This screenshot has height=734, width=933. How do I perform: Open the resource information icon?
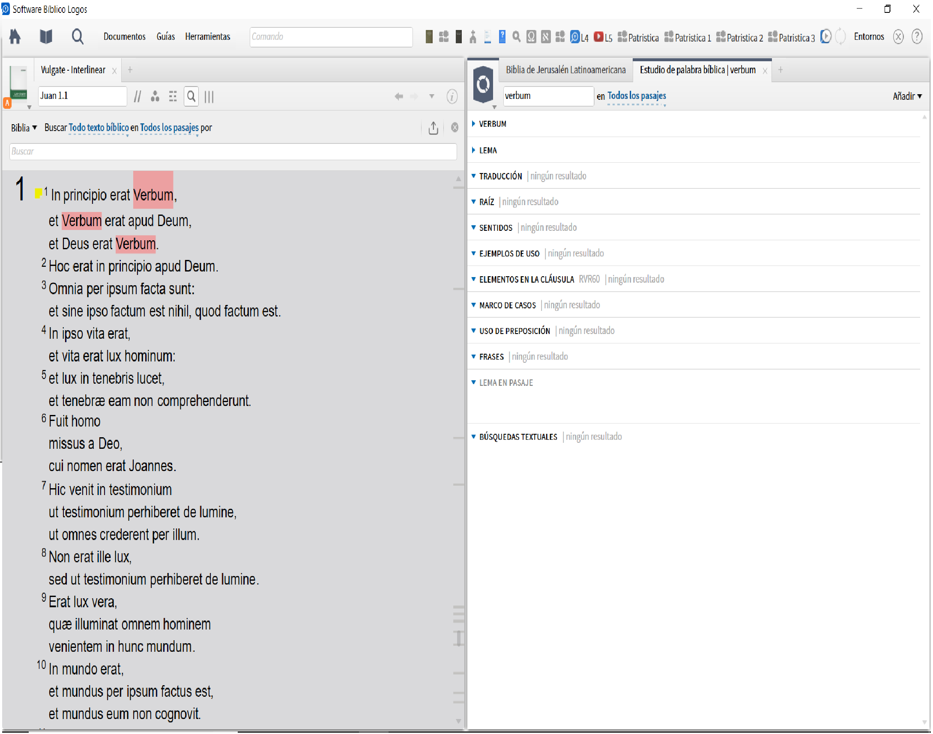pyautogui.click(x=452, y=96)
